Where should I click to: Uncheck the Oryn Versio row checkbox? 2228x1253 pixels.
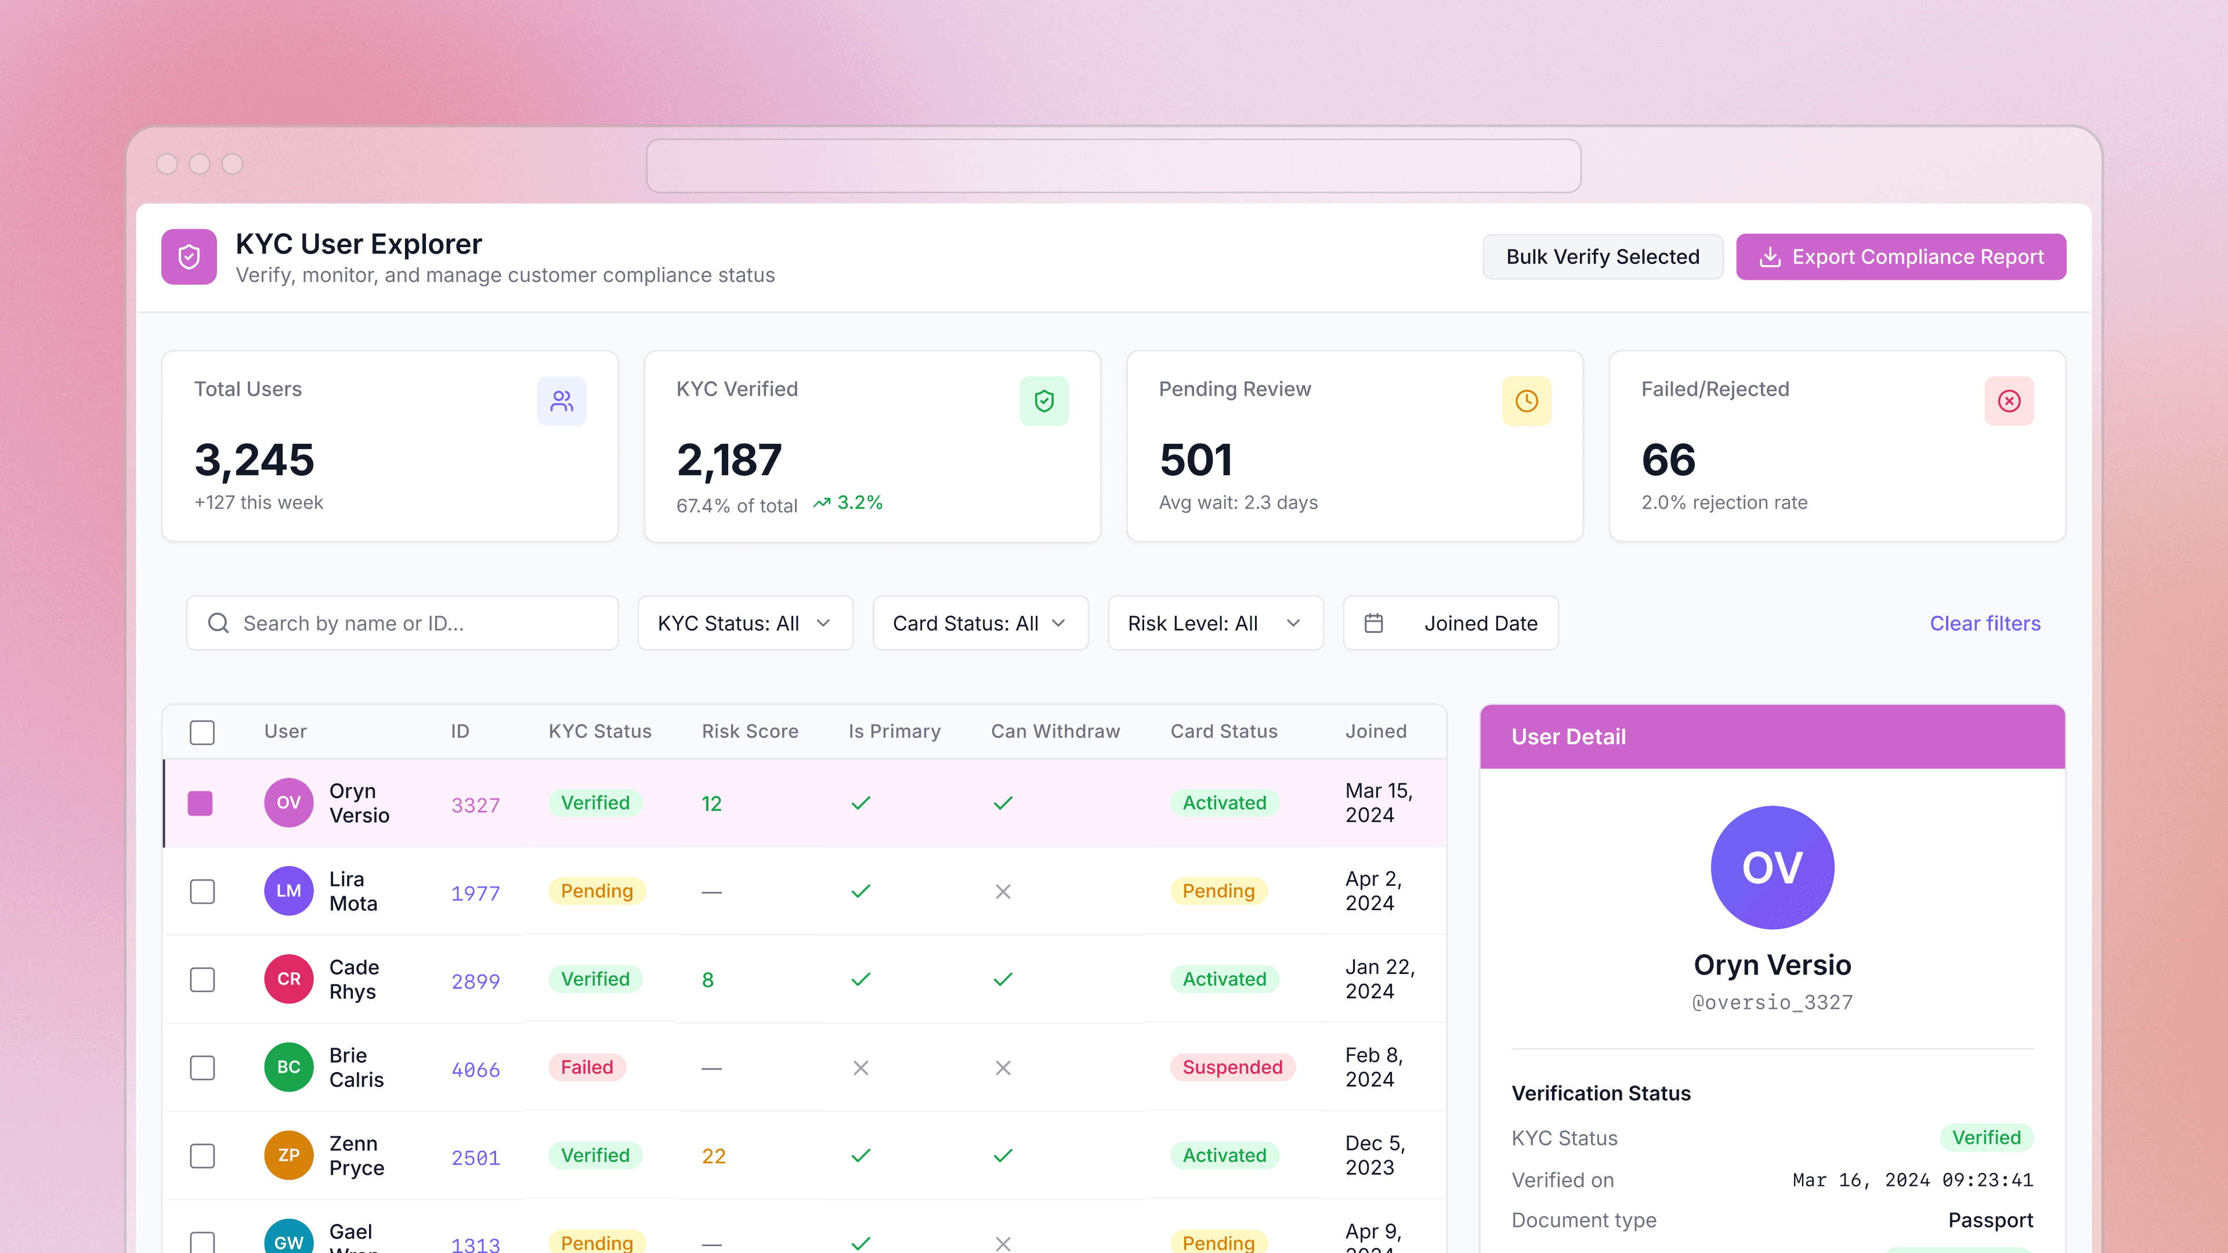(x=201, y=803)
